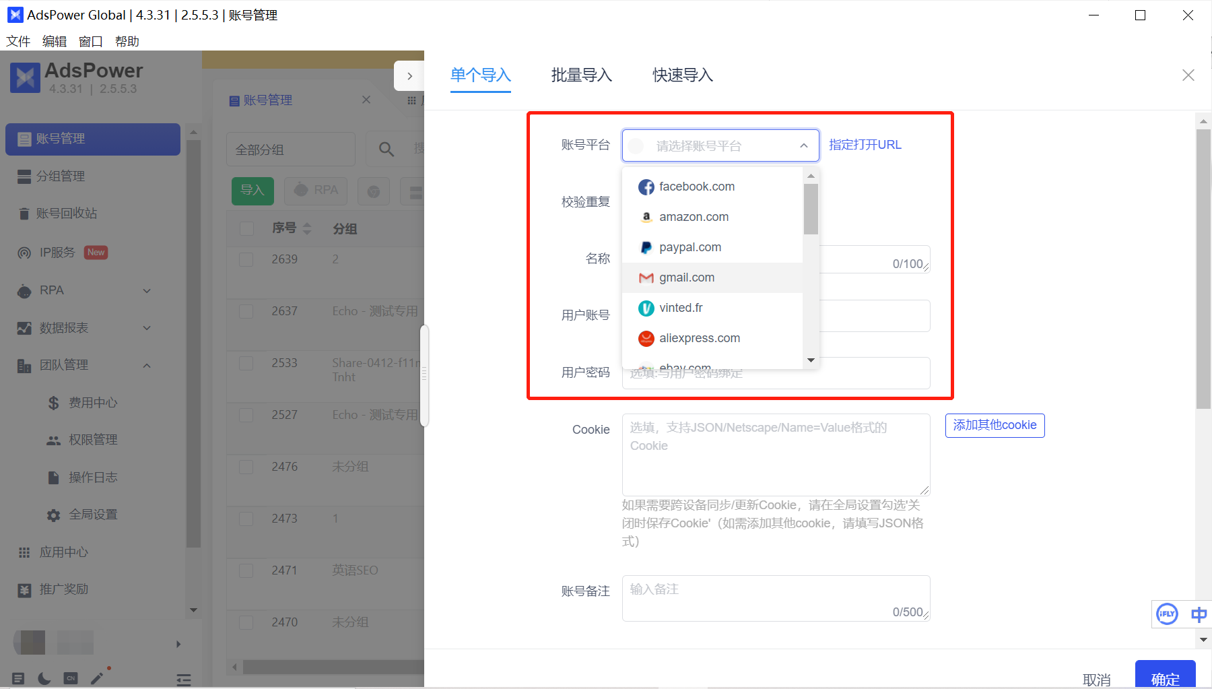Viewport: 1212px width, 689px height.
Task: Select gmail.com in the platform list
Action: 712,277
